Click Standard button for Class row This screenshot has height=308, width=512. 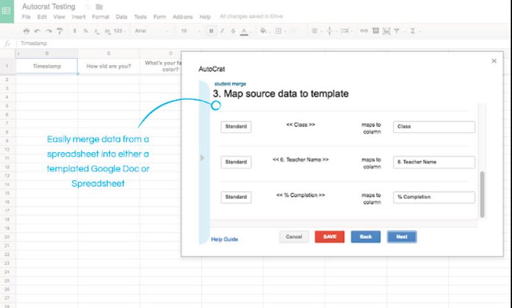(x=236, y=127)
